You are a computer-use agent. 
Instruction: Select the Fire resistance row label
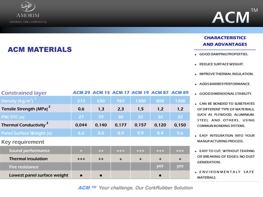24,167
